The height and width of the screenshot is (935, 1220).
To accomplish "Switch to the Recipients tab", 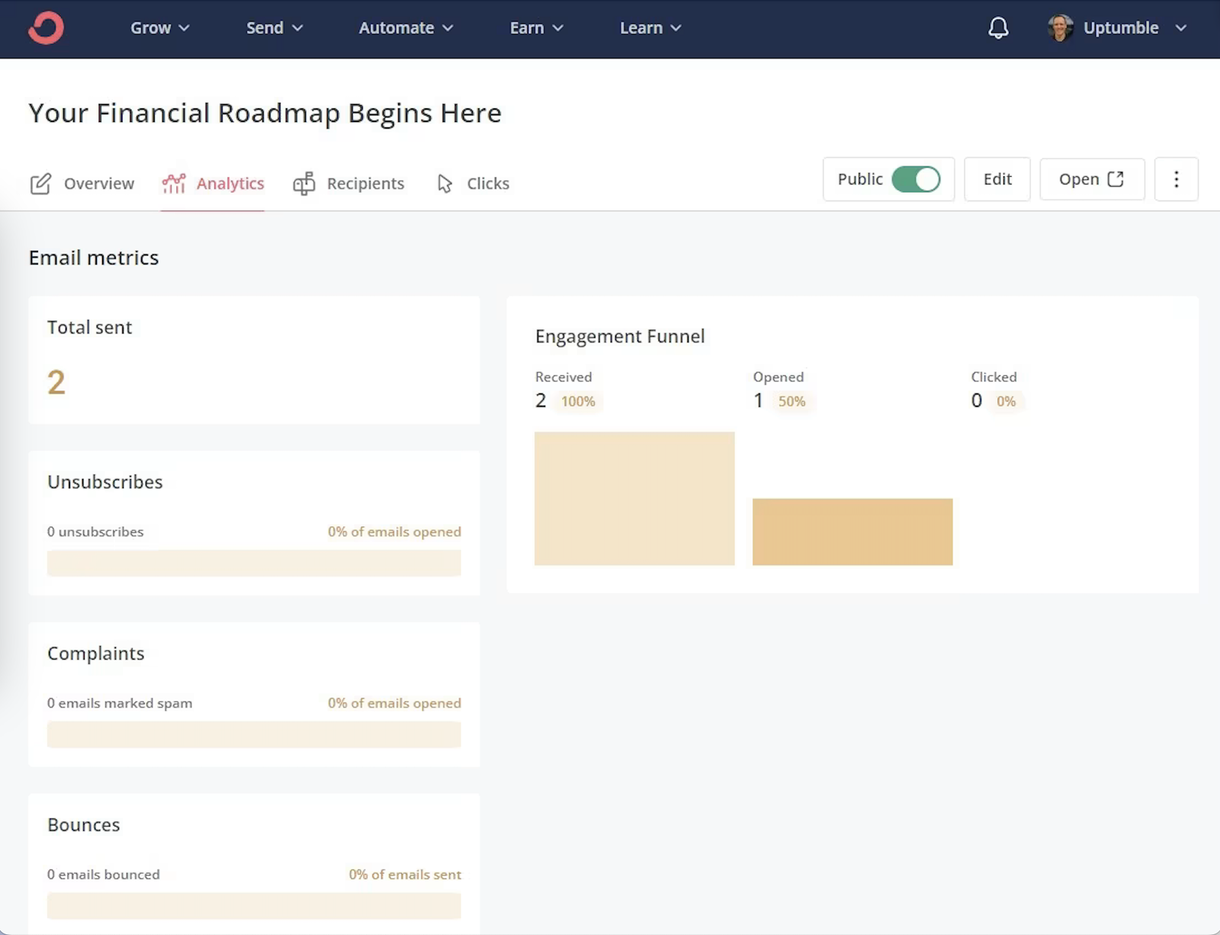I will [365, 184].
